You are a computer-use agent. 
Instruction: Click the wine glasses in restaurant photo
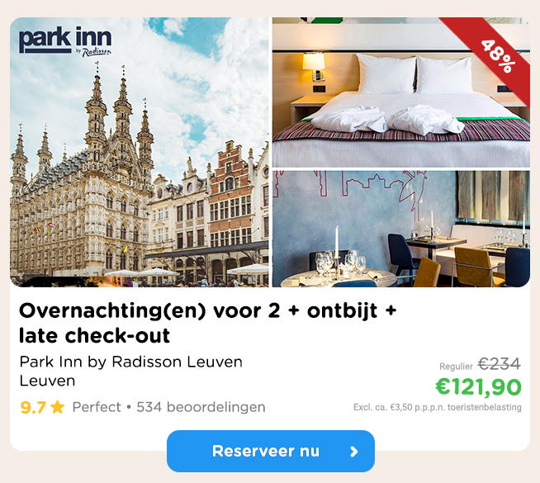[341, 263]
